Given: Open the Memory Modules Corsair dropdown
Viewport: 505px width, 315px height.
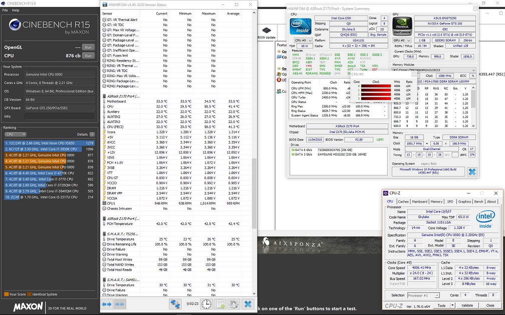Looking at the screenshot, I should 434,70.
